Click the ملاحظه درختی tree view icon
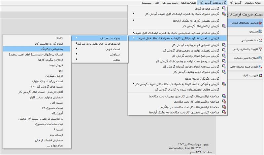This screenshot has height=155, width=264. point(261,40)
